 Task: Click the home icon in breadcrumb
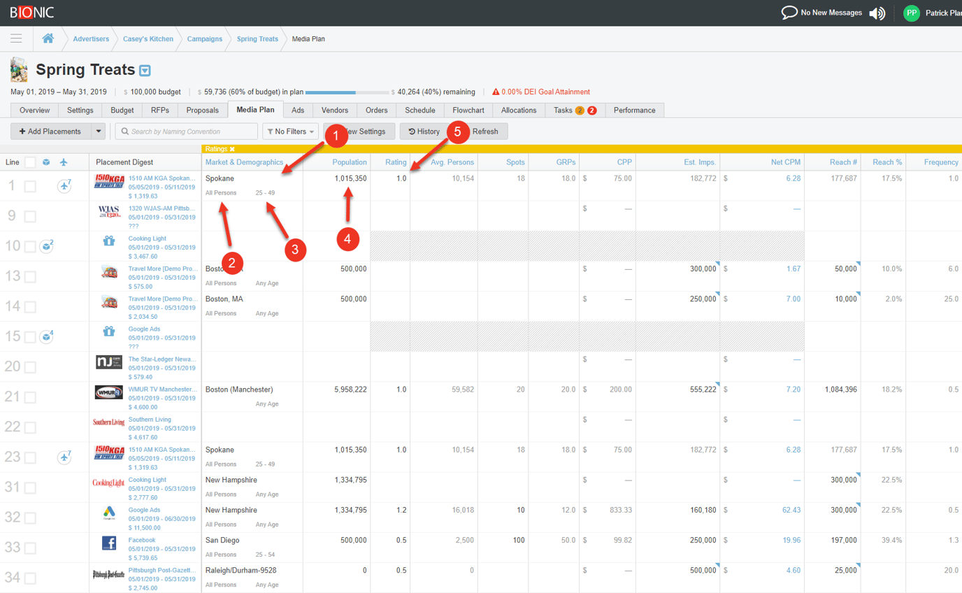pos(48,38)
